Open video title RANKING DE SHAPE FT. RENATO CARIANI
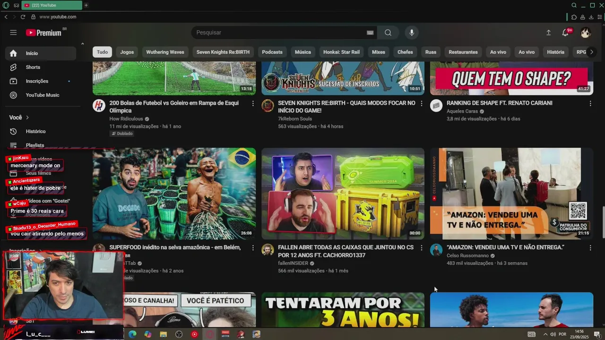Screen dimensions: 605x340 tap(500, 103)
